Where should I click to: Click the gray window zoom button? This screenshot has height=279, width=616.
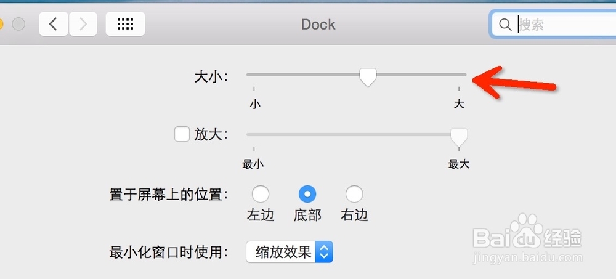[18, 25]
